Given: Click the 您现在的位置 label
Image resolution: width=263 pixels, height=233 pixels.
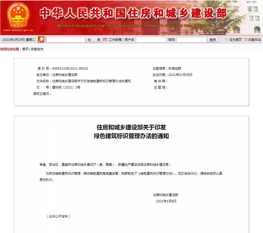Looking at the screenshot, I should click(11, 49).
